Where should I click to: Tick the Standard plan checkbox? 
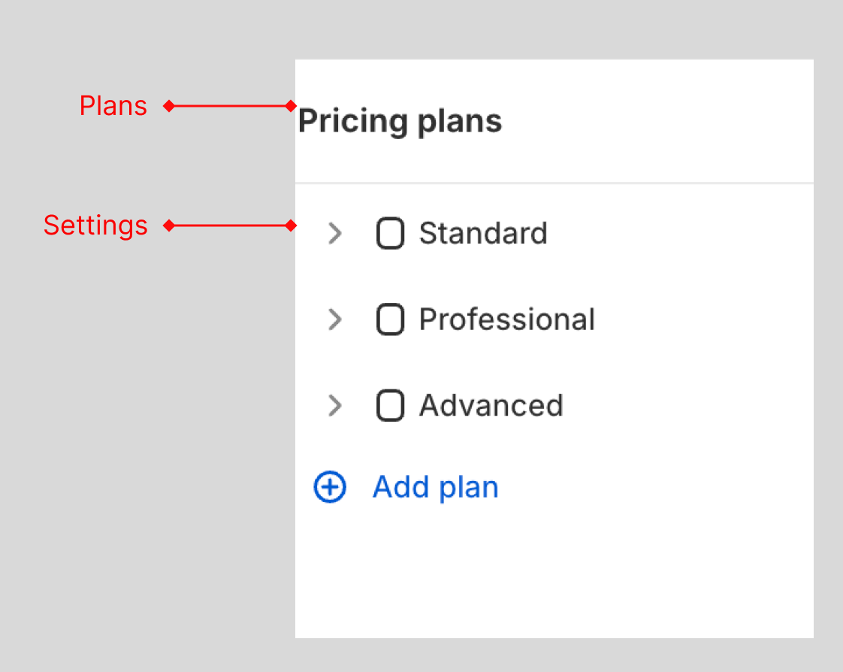tap(390, 234)
